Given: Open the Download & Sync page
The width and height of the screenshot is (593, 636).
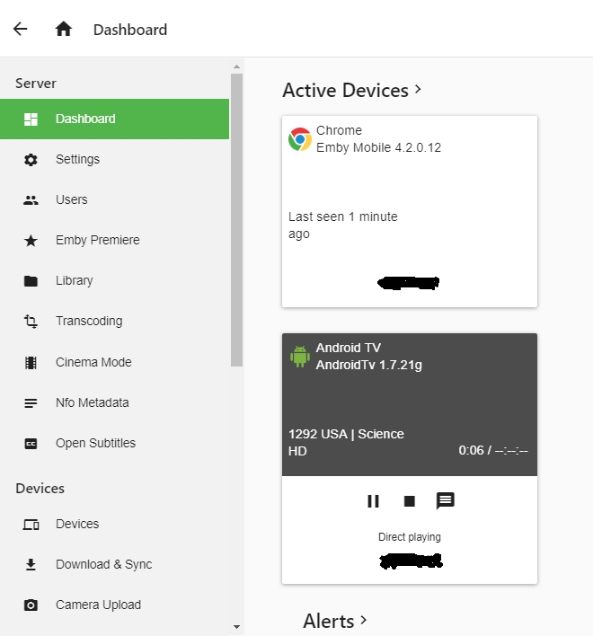Looking at the screenshot, I should 114,565.
